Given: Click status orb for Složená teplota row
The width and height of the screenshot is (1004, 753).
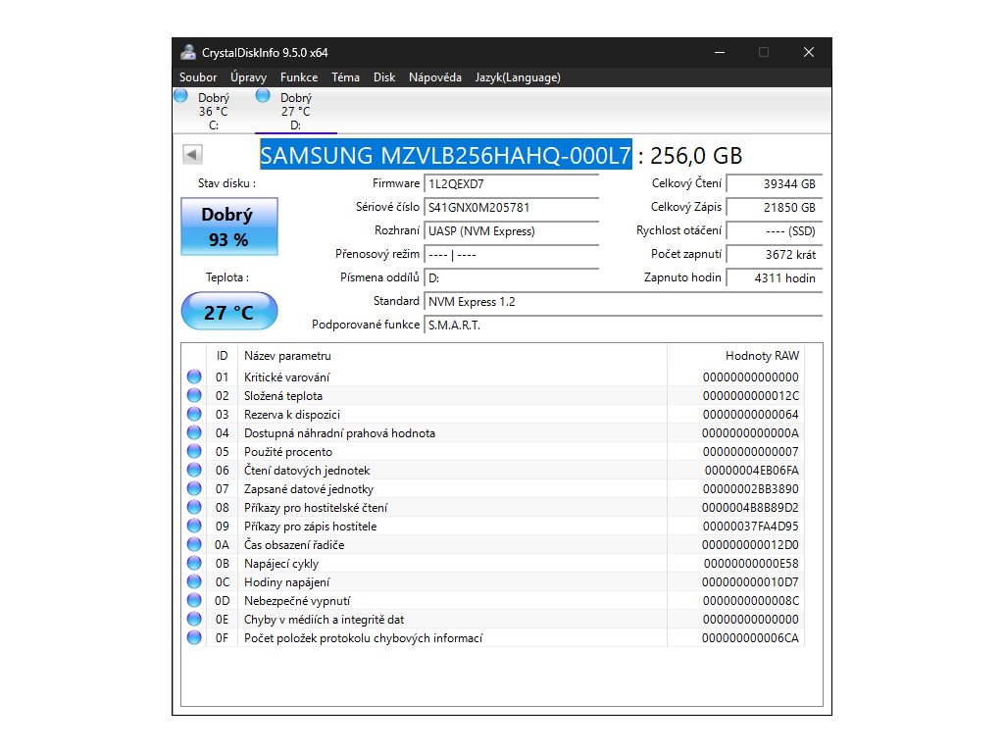Looking at the screenshot, I should (x=194, y=395).
